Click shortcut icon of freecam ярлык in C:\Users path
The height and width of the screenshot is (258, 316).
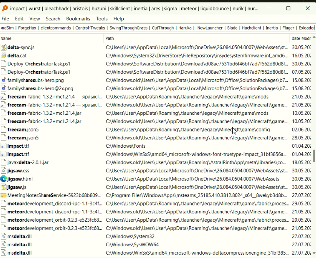[3, 97]
